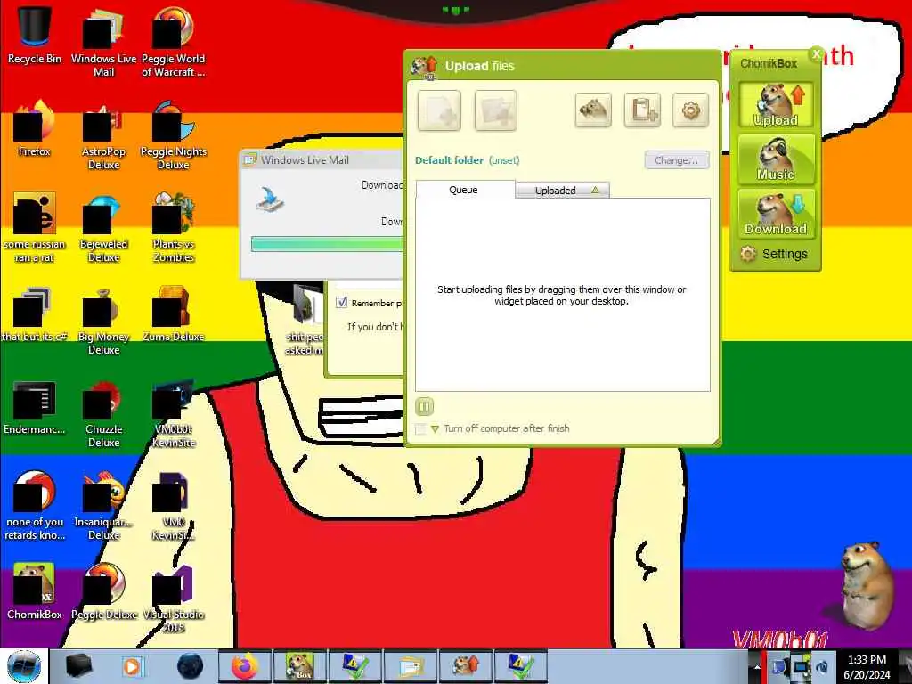Viewport: 912px width, 684px height.
Task: Select the Zuma Deluxe desktop icon
Action: pyautogui.click(x=174, y=314)
